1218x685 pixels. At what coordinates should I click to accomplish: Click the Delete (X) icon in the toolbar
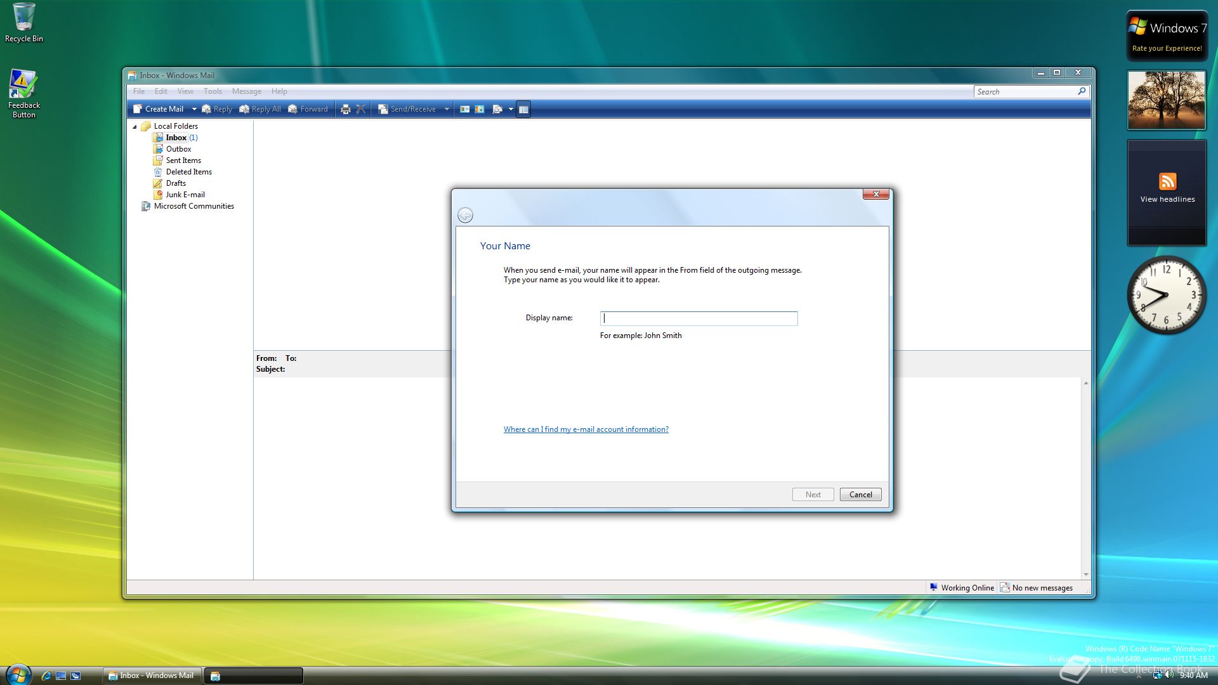[361, 109]
